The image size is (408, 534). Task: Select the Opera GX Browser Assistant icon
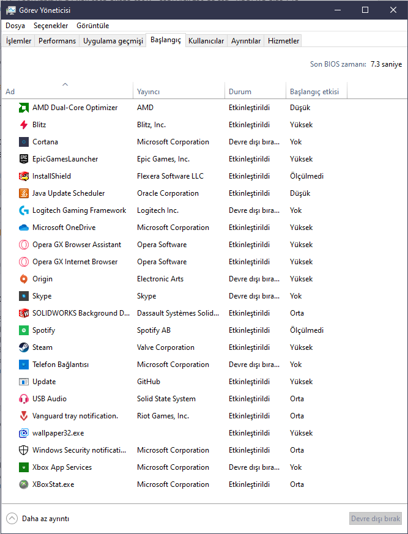(x=23, y=245)
